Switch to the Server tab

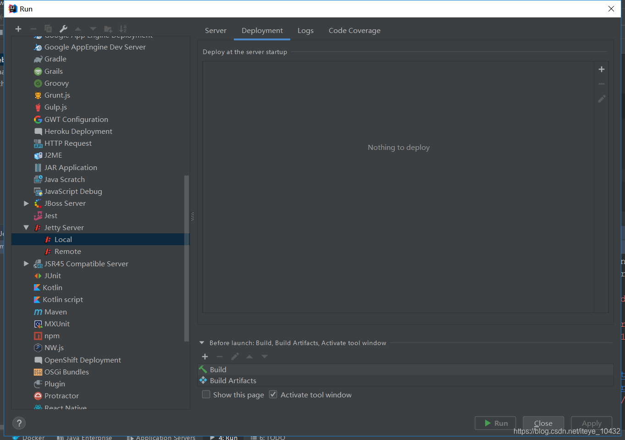(x=216, y=31)
